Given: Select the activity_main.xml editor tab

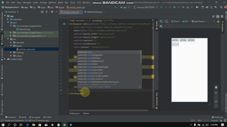Looking at the screenshot, I should pos(71,12).
